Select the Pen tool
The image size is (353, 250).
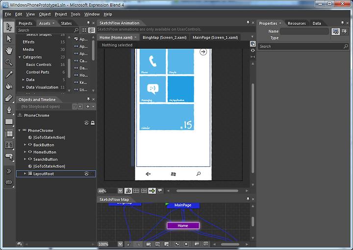pos(9,110)
